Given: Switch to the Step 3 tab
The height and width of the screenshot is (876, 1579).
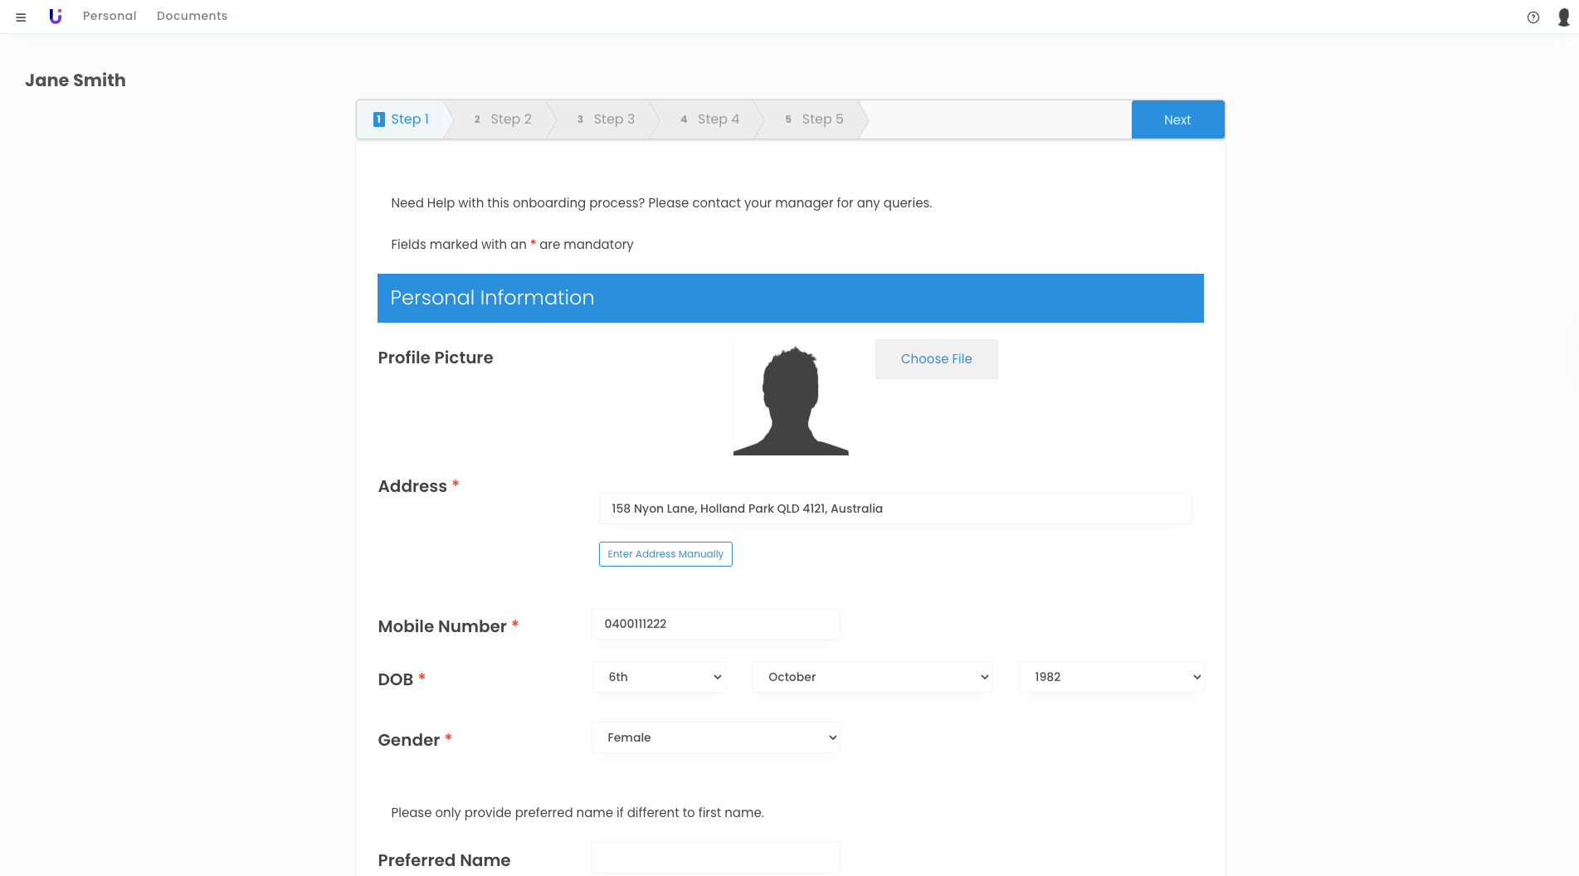Looking at the screenshot, I should [x=606, y=119].
